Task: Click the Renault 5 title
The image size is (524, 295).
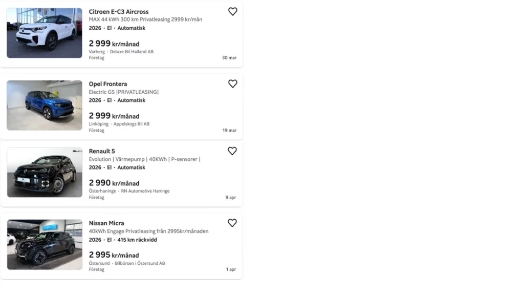Action: click(102, 151)
